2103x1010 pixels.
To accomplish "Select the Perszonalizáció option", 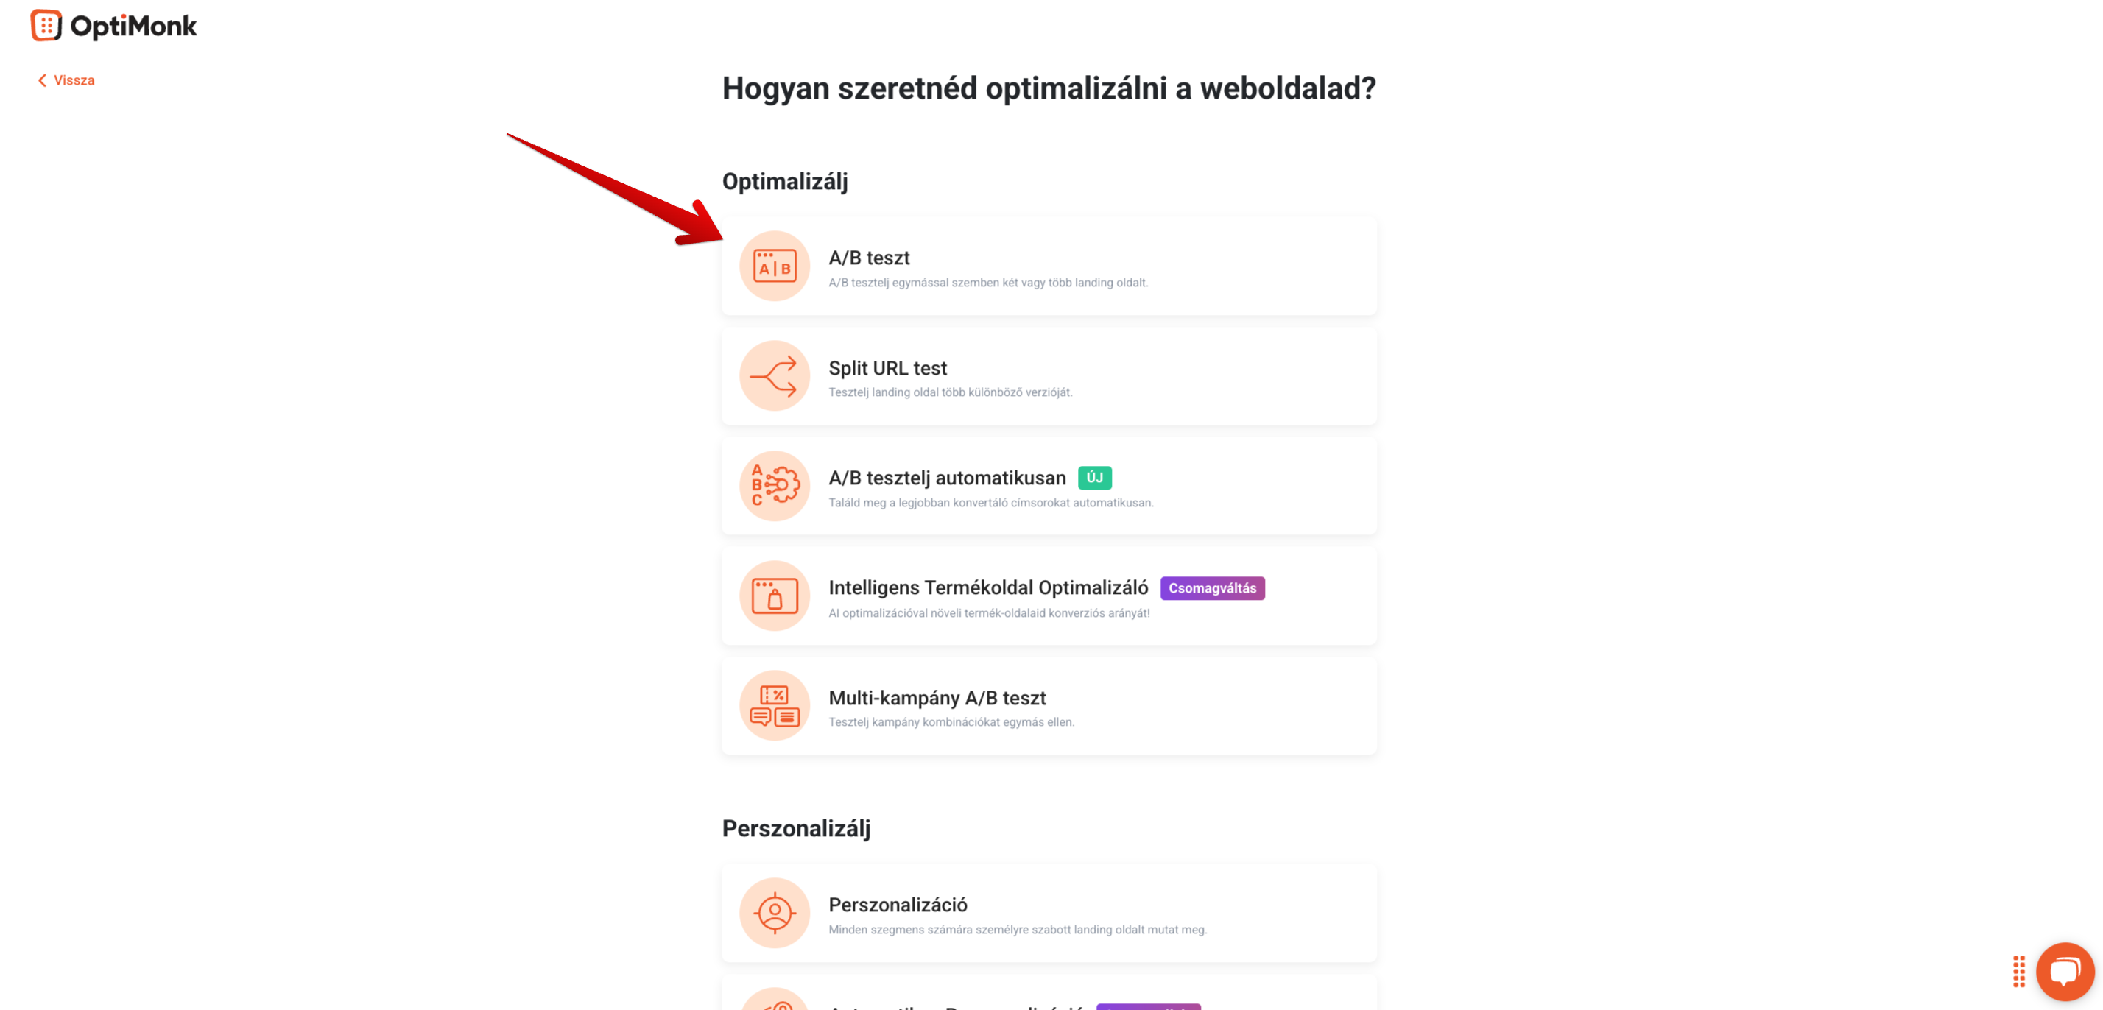I will tap(1049, 913).
